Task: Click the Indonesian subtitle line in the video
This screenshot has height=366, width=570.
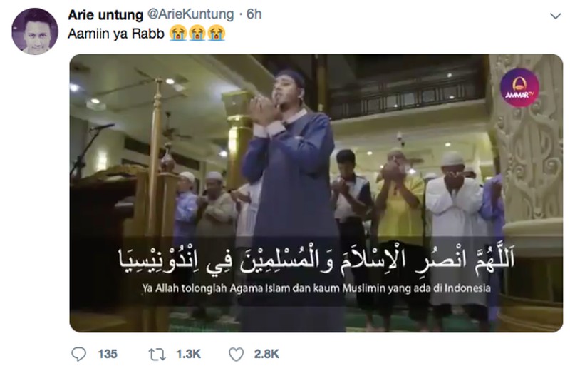Action: pyautogui.click(x=316, y=288)
